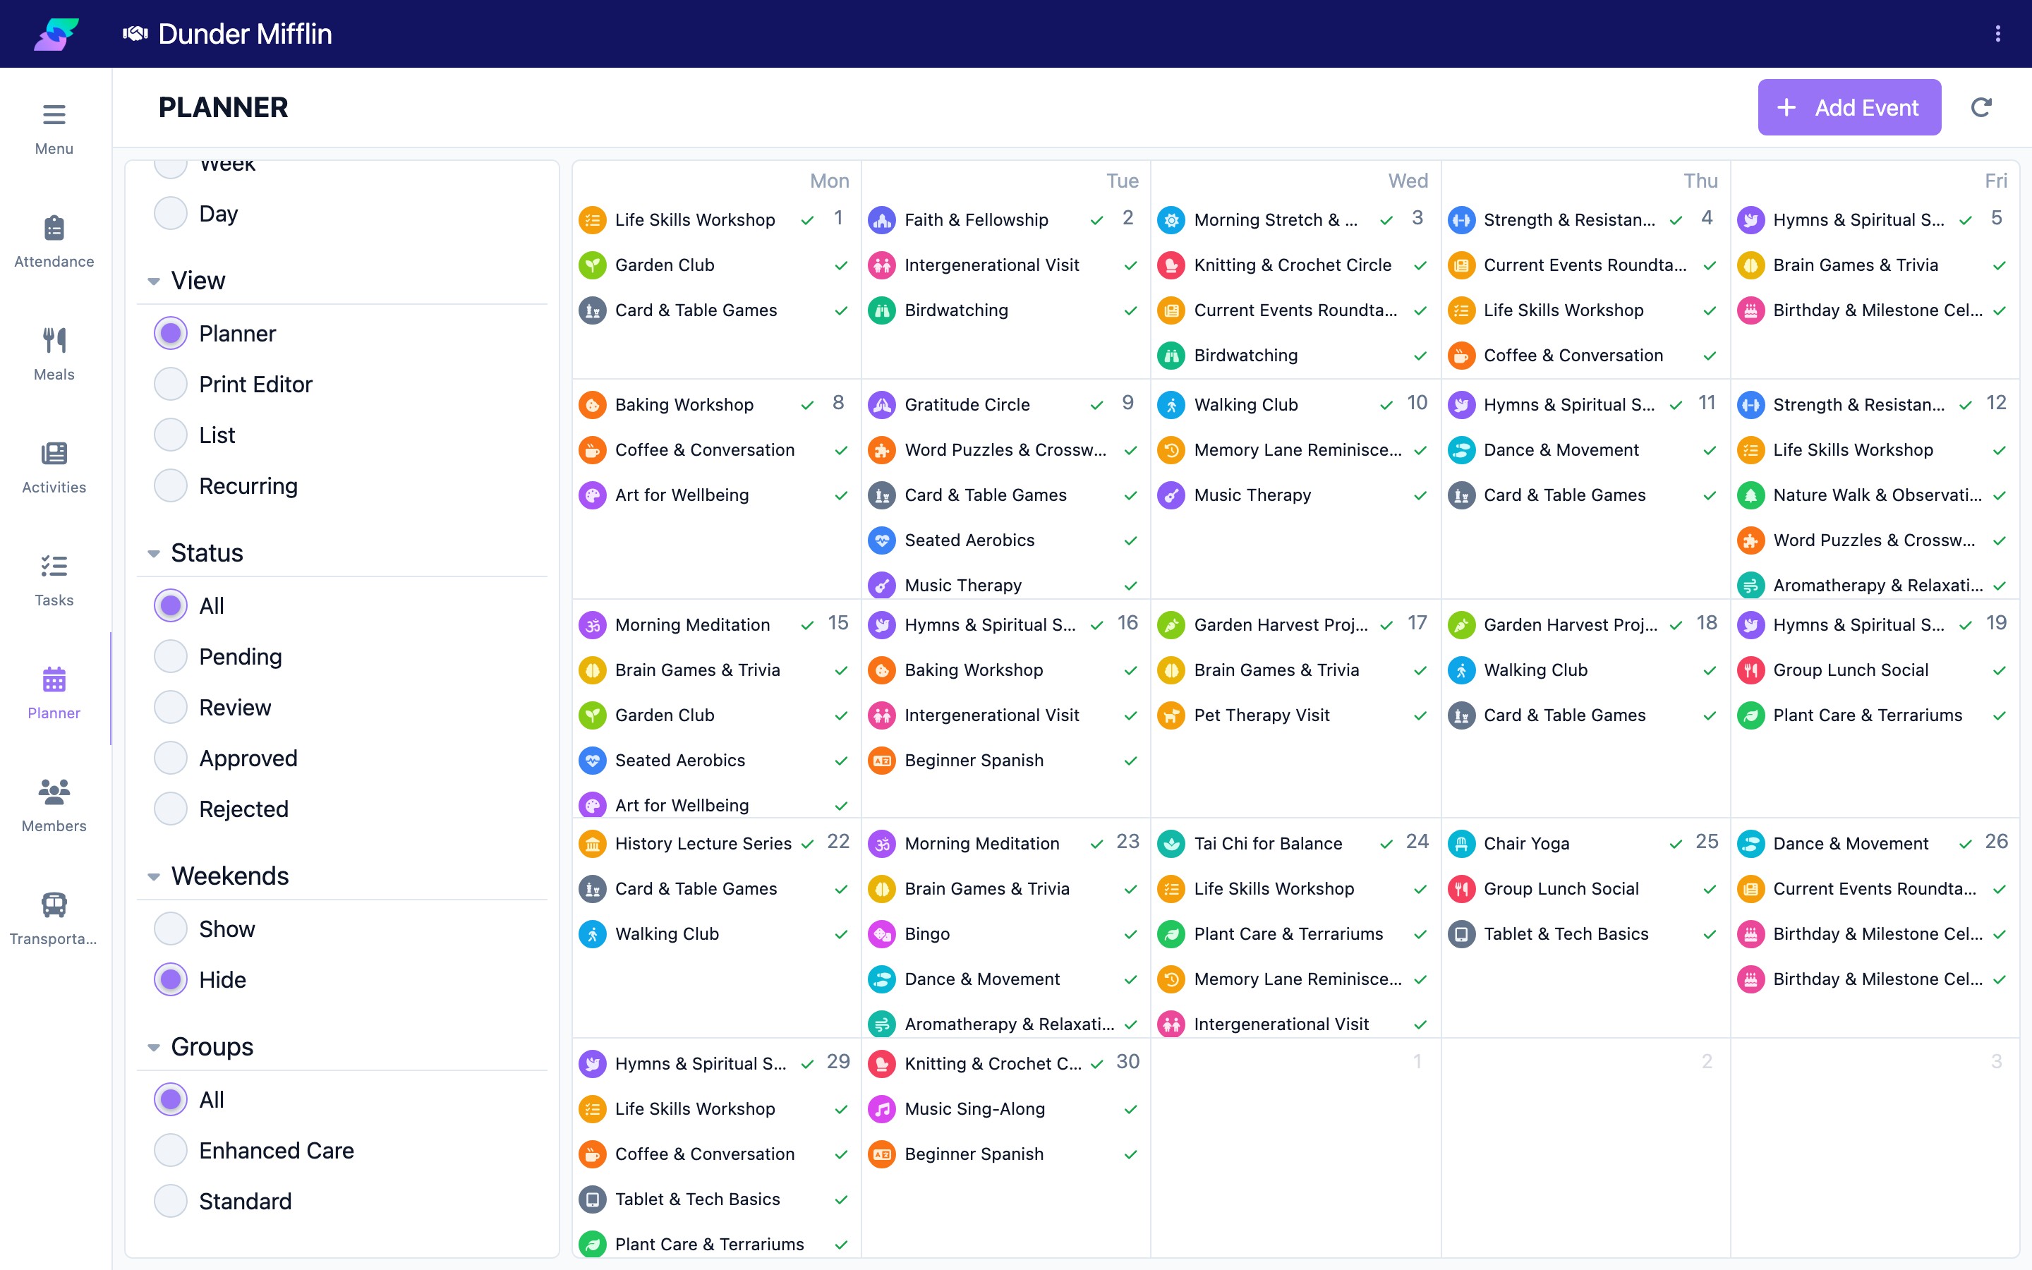
Task: Open the Activities newspaper icon
Action: 54,454
